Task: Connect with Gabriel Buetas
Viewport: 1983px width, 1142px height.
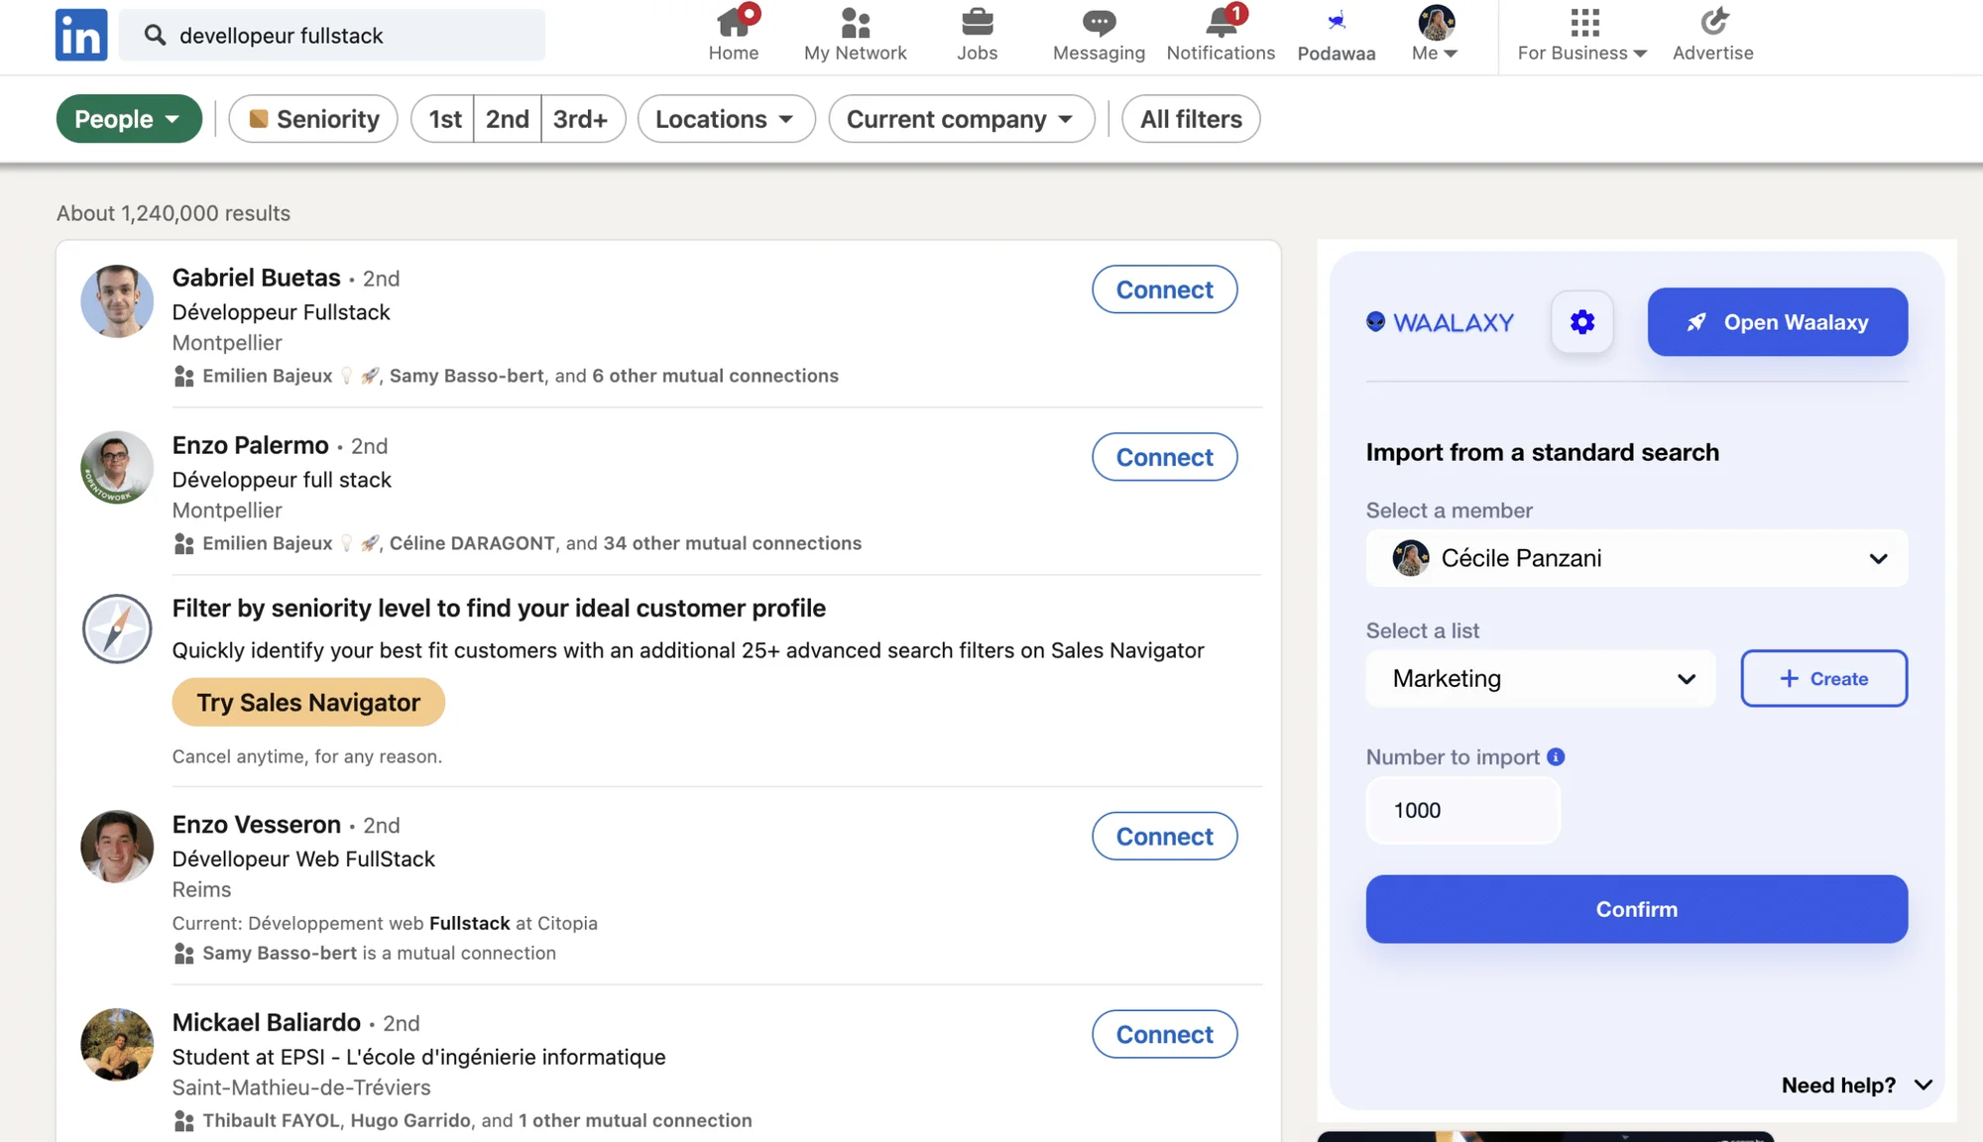Action: pyautogui.click(x=1164, y=289)
